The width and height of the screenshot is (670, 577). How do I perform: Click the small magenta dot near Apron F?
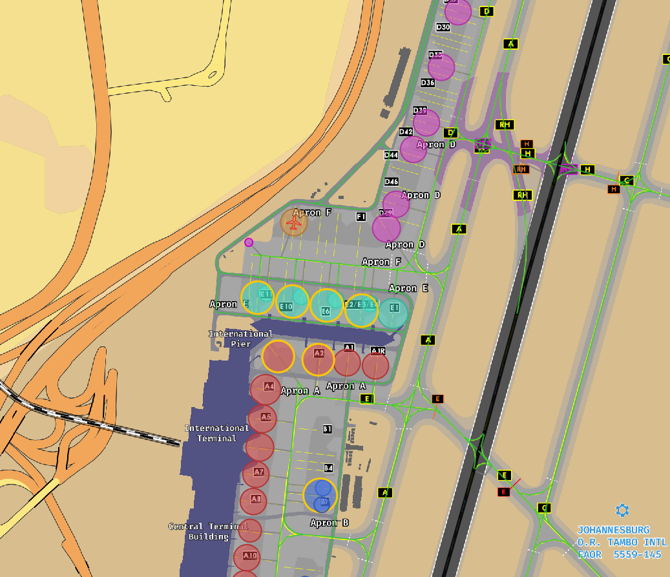click(x=249, y=242)
